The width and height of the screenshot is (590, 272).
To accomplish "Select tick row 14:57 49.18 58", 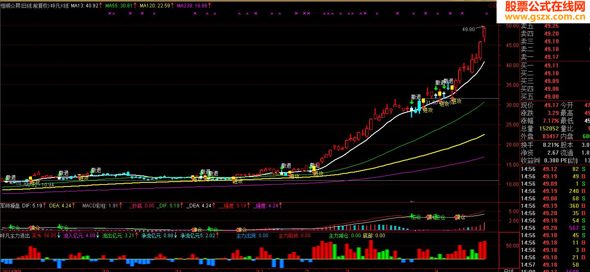I will click(x=555, y=265).
